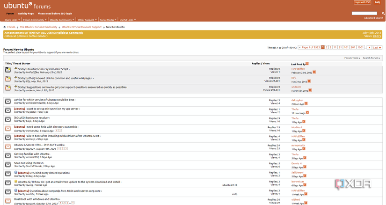Image resolution: width=386 pixels, height=205 pixels.
Task: Open the Ubuntu Community dropdown
Action: 62,20
